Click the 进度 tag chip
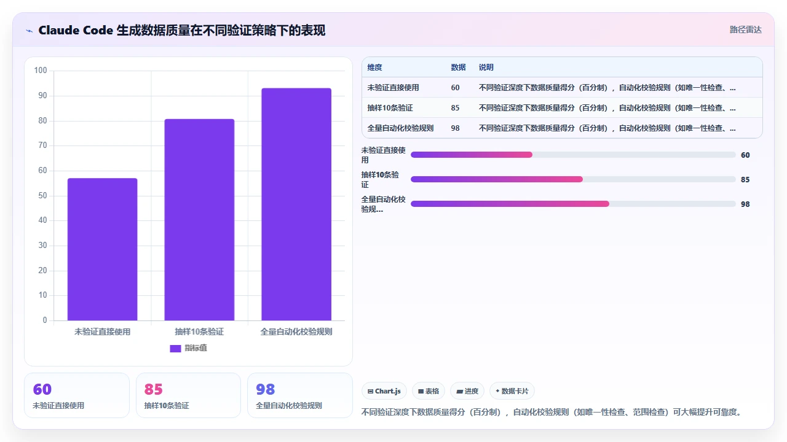 [467, 391]
